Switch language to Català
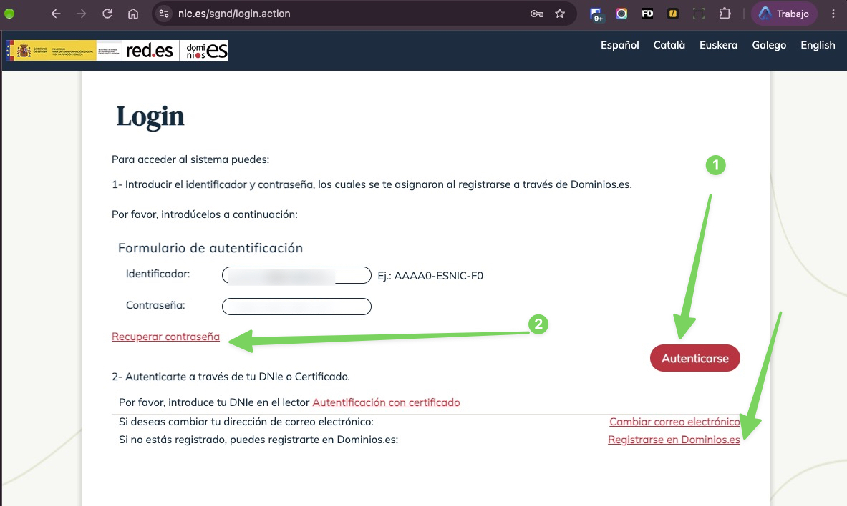The height and width of the screenshot is (506, 847). pyautogui.click(x=669, y=45)
